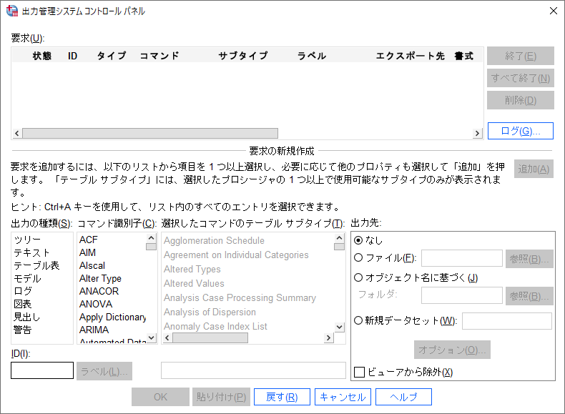Select 警告 output type item

(22, 330)
